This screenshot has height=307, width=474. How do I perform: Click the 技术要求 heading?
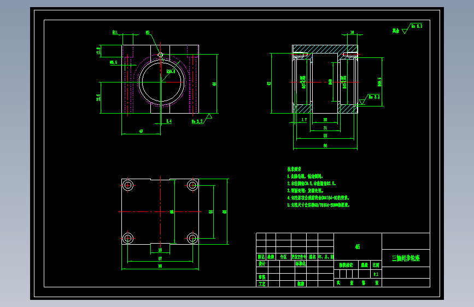tap(294, 169)
